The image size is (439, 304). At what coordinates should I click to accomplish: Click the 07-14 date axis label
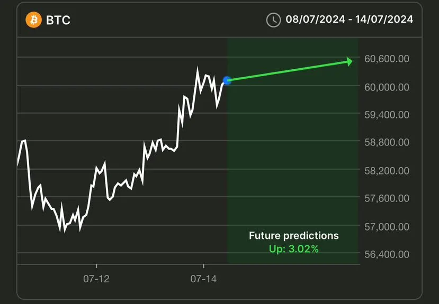tap(203, 279)
